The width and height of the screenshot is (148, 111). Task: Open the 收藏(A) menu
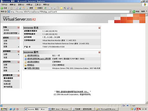(x=29, y=5)
